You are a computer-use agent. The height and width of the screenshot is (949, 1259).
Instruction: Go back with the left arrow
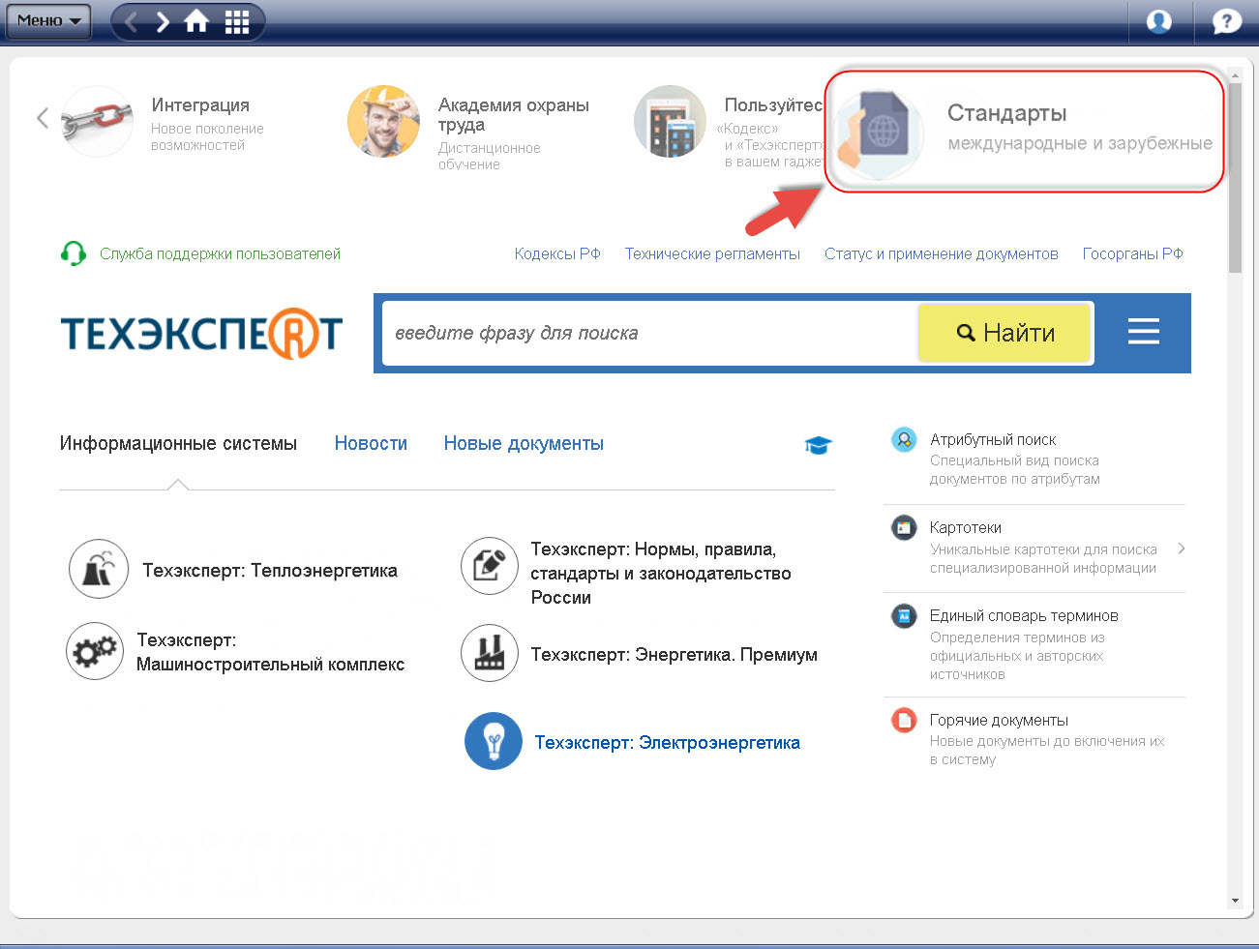pos(131,21)
